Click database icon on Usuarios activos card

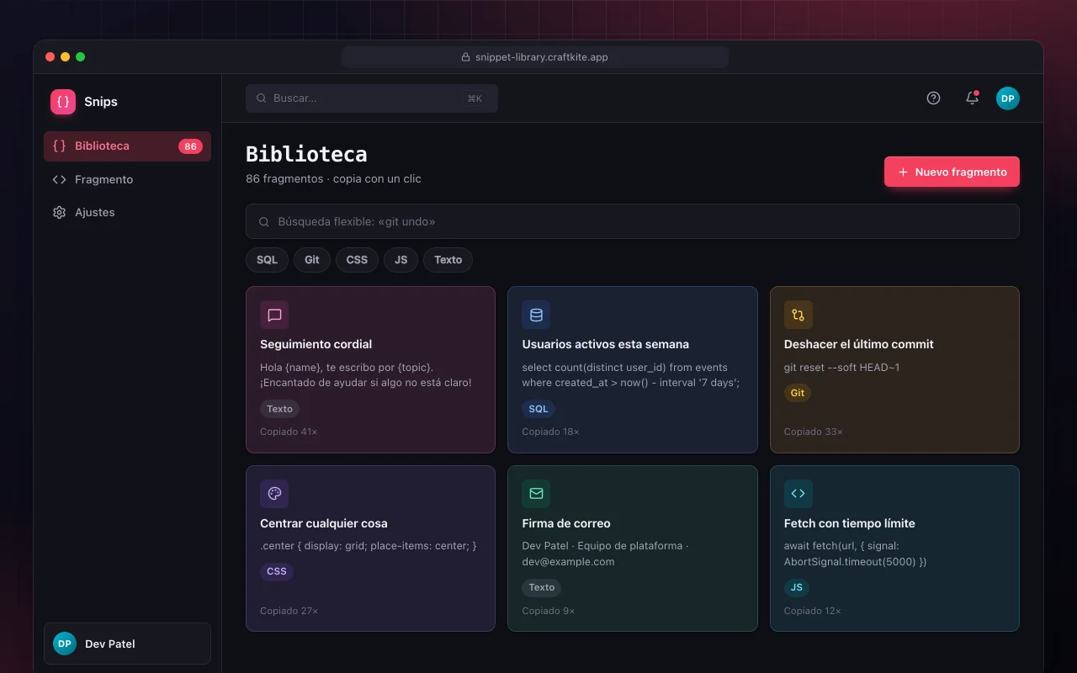536,315
